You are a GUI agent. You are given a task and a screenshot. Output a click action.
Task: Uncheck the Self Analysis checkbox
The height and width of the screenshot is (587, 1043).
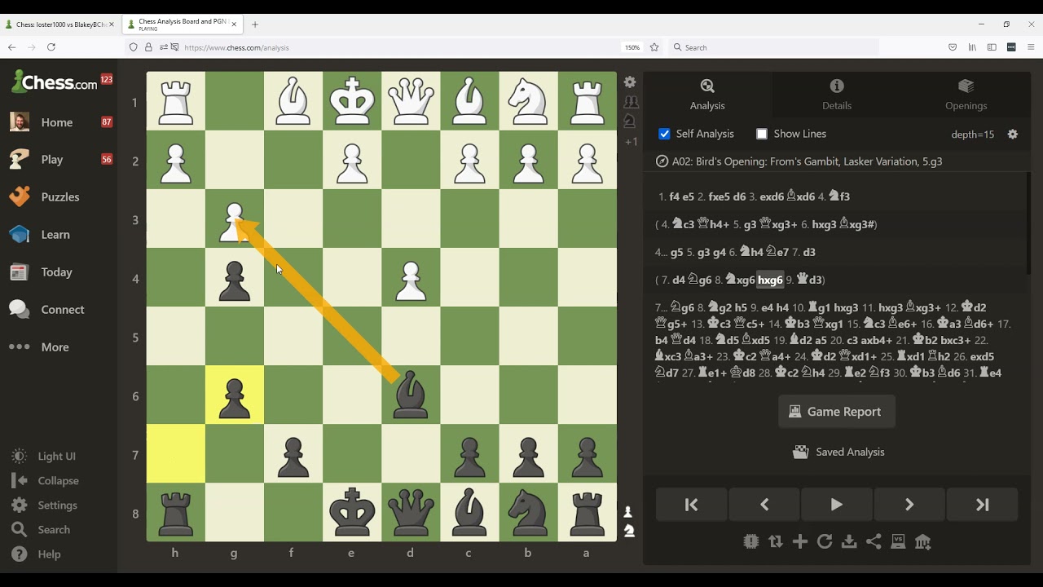click(x=664, y=134)
